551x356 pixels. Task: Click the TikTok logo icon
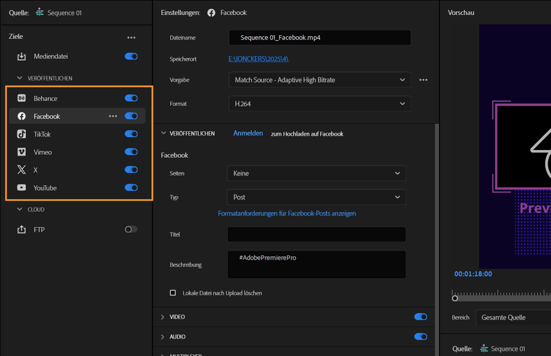tap(21, 134)
